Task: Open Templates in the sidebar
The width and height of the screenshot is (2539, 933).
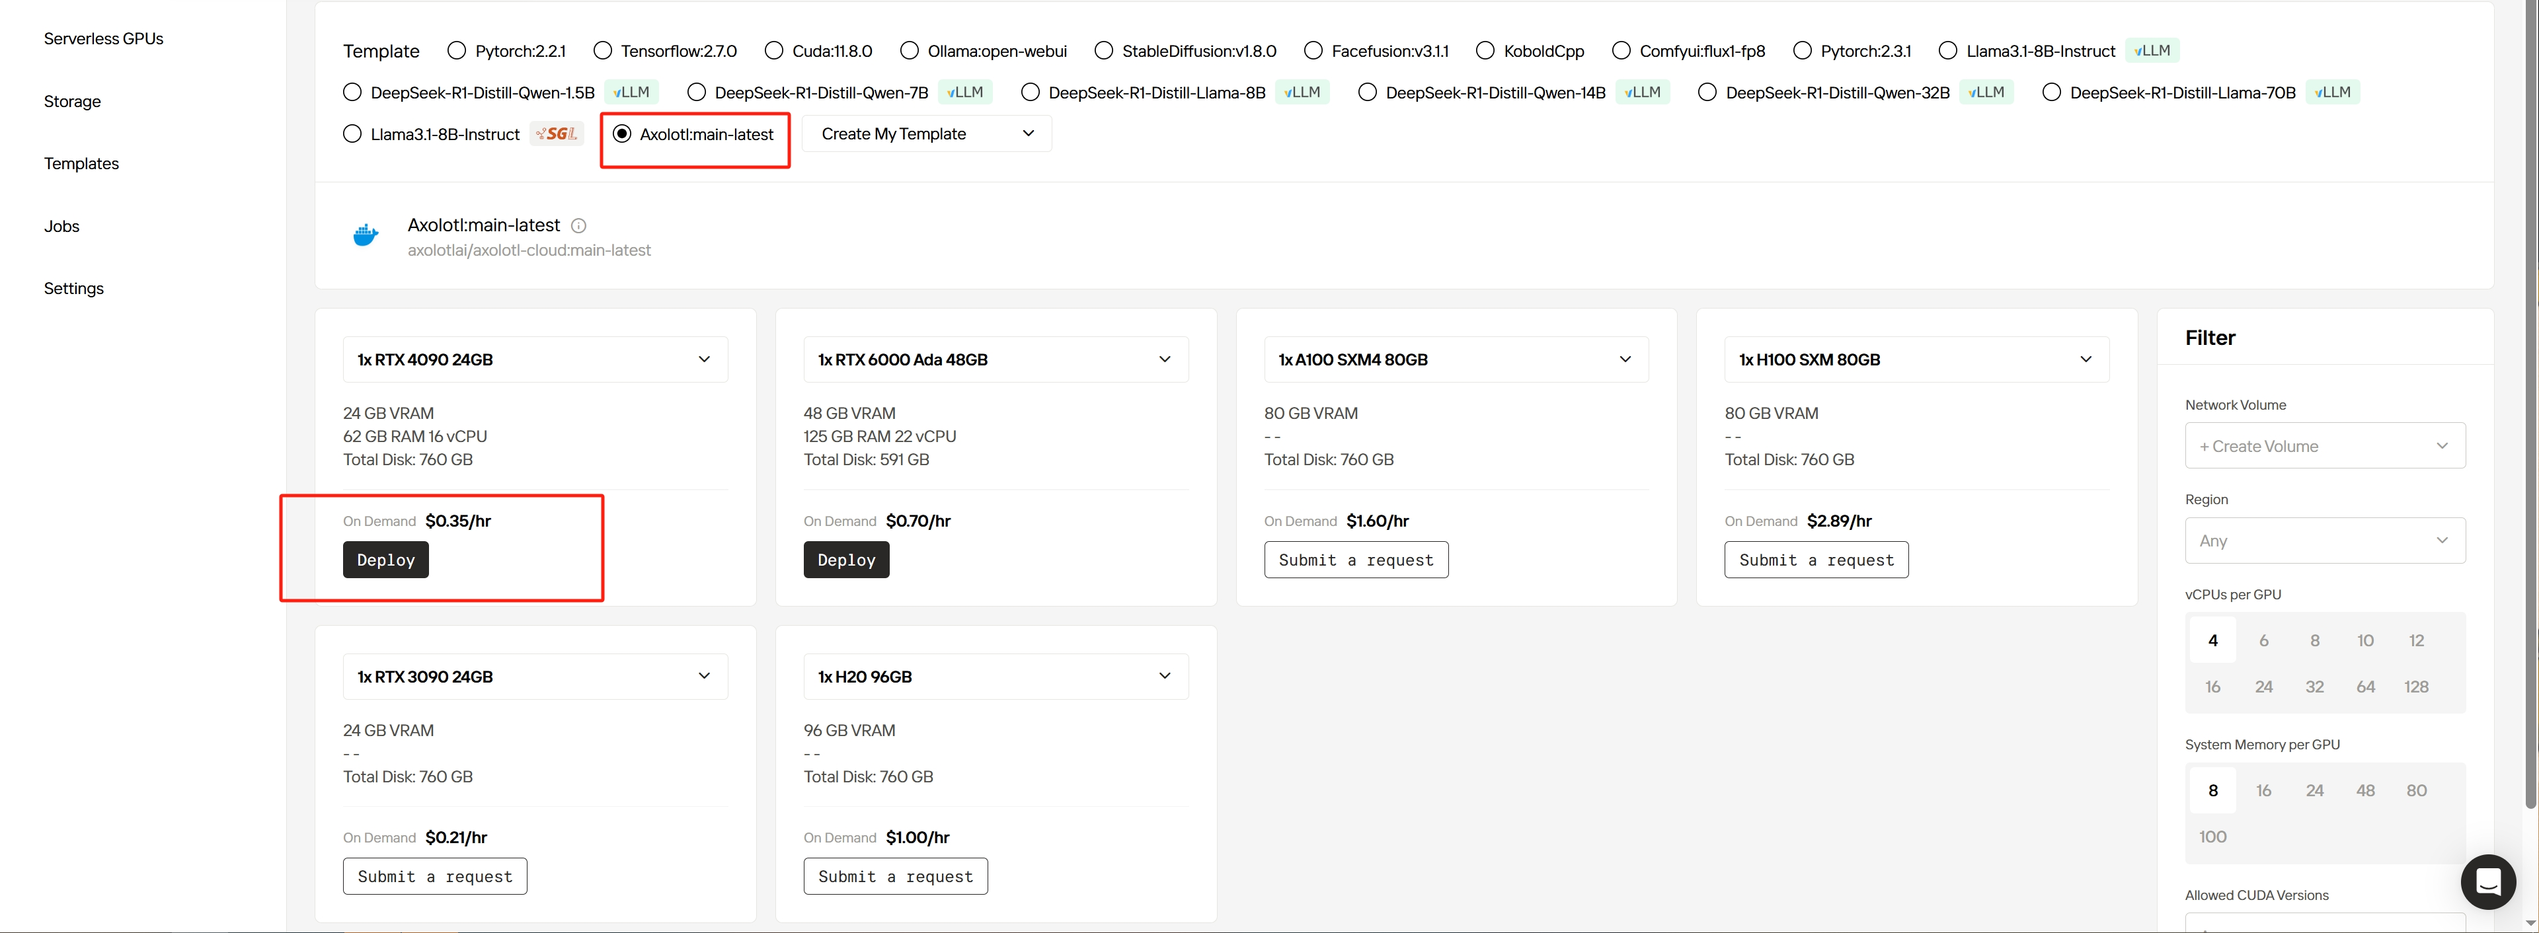Action: 81,164
